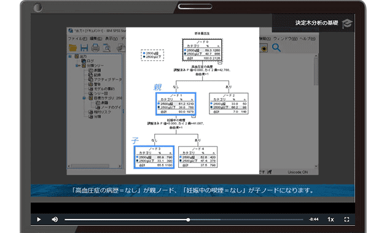
Task: Change the 1x playback speed
Action: [330, 220]
